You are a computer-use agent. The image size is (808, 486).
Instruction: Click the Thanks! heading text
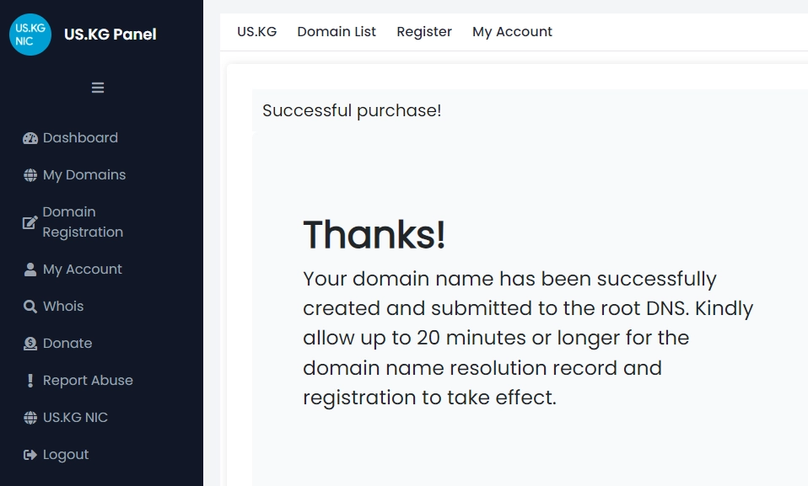point(374,235)
